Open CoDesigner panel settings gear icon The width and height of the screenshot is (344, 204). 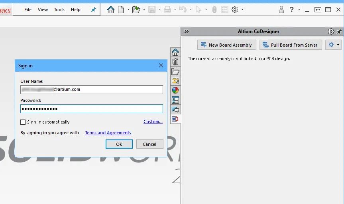point(331,31)
